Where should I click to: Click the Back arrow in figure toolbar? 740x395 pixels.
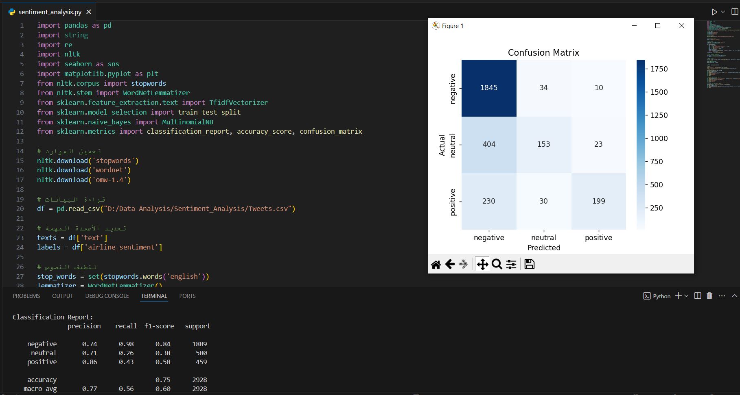pyautogui.click(x=450, y=265)
